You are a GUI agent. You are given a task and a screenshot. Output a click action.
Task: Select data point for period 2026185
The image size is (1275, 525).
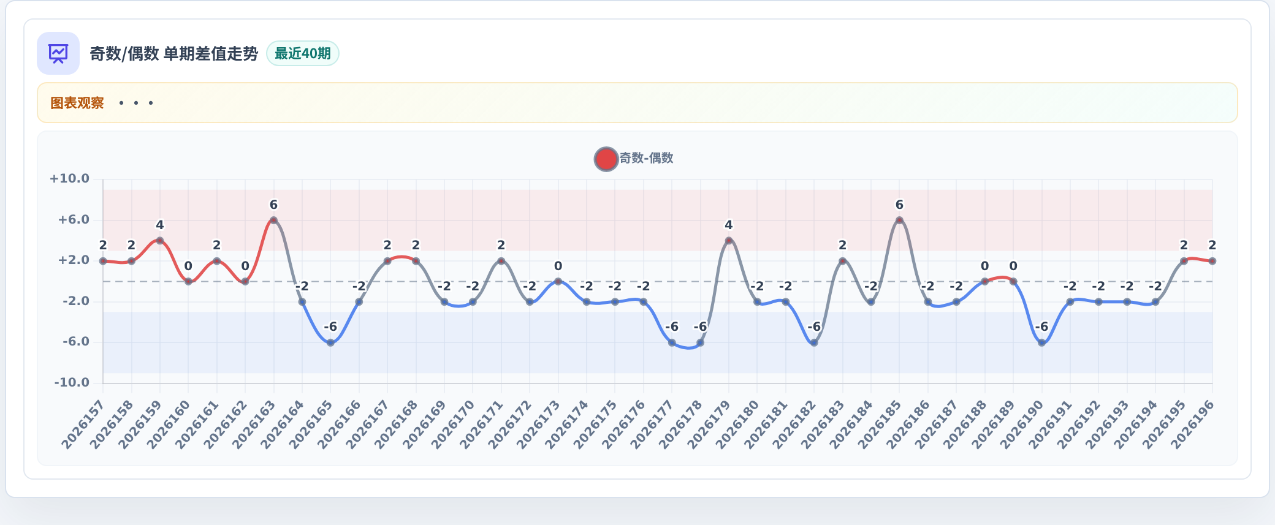899,221
